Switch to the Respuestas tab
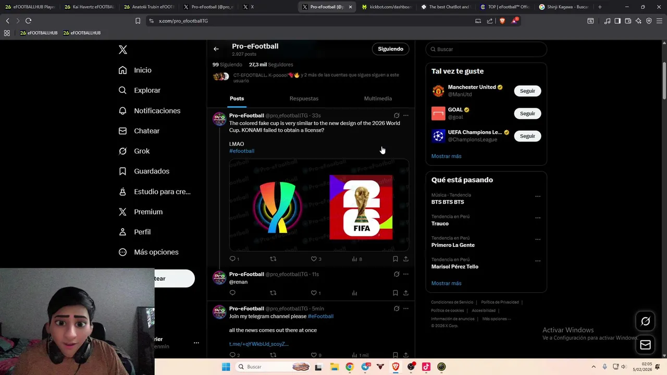The height and width of the screenshot is (375, 667). tap(304, 98)
